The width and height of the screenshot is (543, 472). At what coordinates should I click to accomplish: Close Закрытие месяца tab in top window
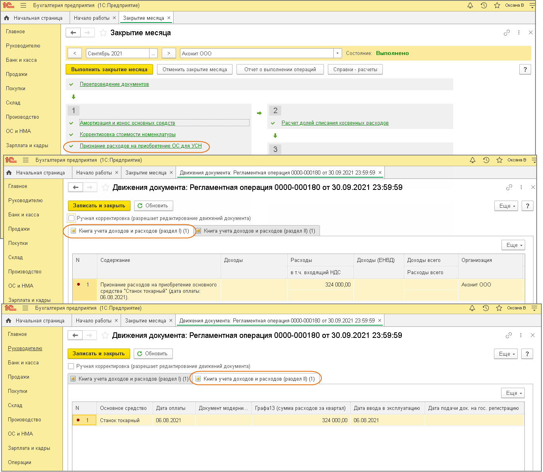pos(169,18)
